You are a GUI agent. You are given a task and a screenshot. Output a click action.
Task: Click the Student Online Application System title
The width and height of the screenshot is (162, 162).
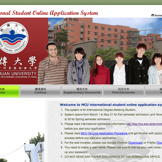(49, 13)
